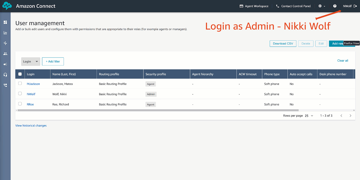The width and height of the screenshot is (360, 180).
Task: Click the + Add filter button
Action: [53, 61]
